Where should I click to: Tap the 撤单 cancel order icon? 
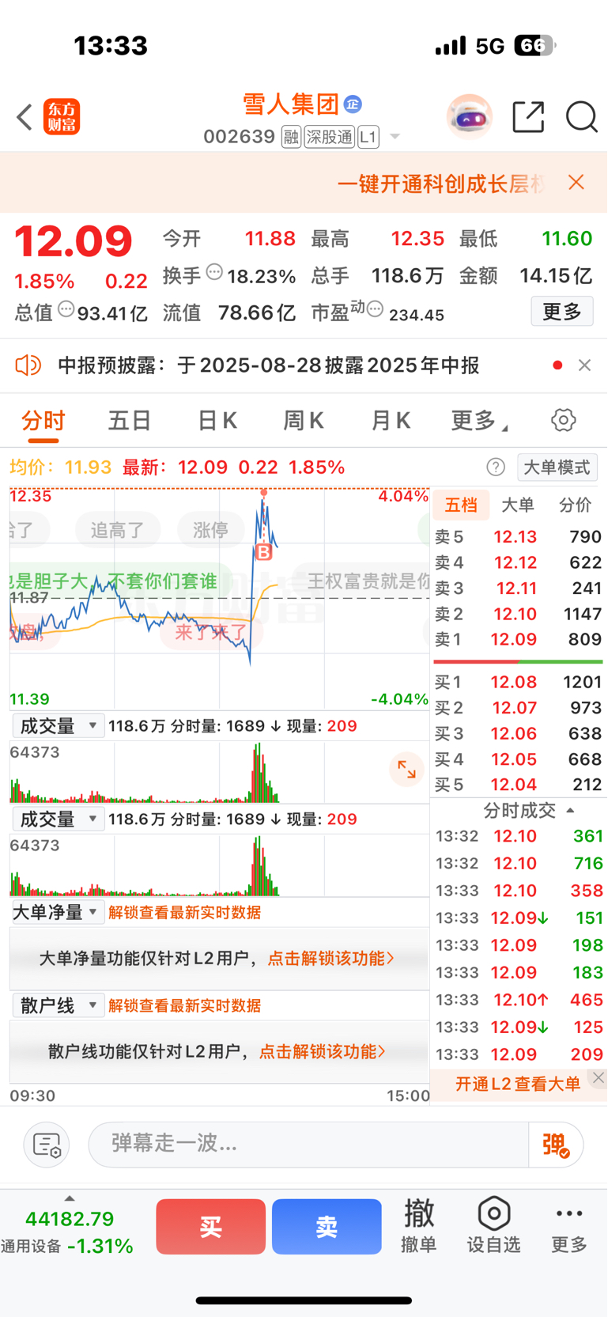pos(419,1225)
